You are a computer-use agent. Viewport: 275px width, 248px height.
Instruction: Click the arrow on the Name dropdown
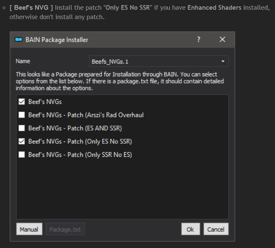[x=223, y=61]
